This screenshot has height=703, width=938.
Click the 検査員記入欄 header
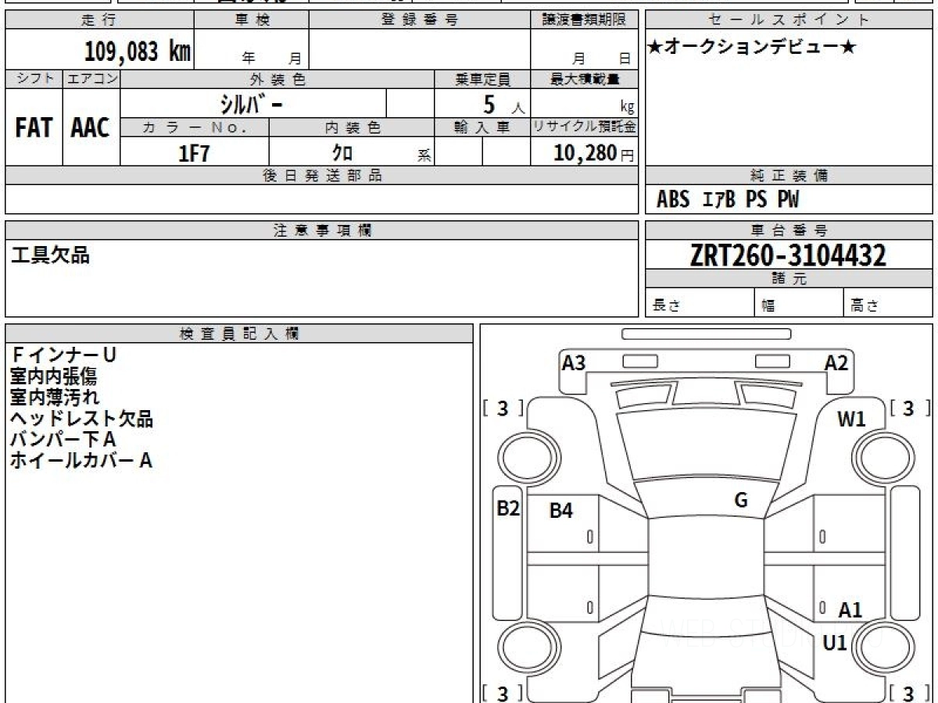(x=239, y=334)
